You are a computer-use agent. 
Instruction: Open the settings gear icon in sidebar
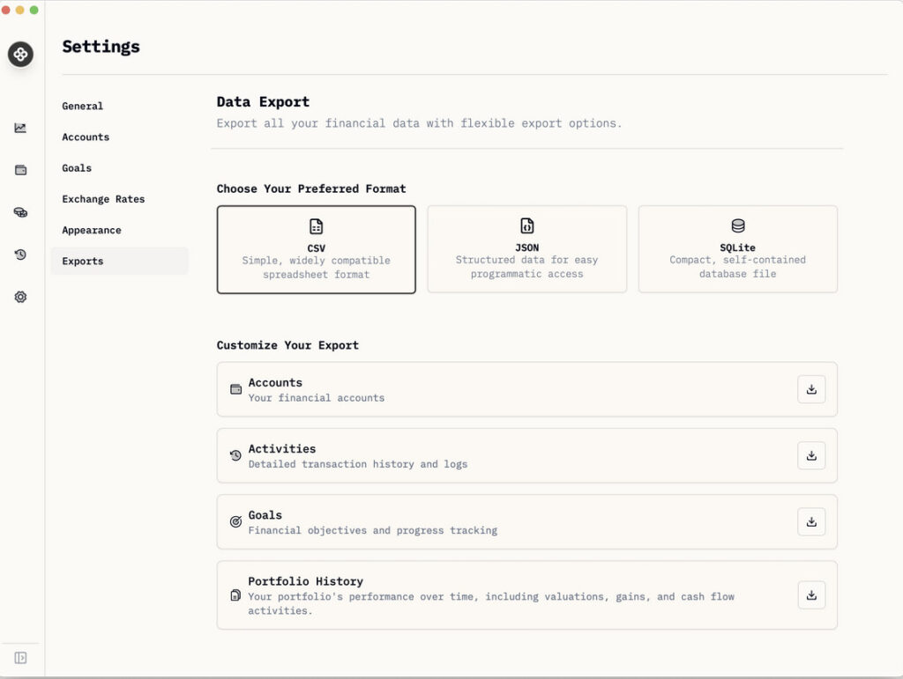tap(20, 297)
